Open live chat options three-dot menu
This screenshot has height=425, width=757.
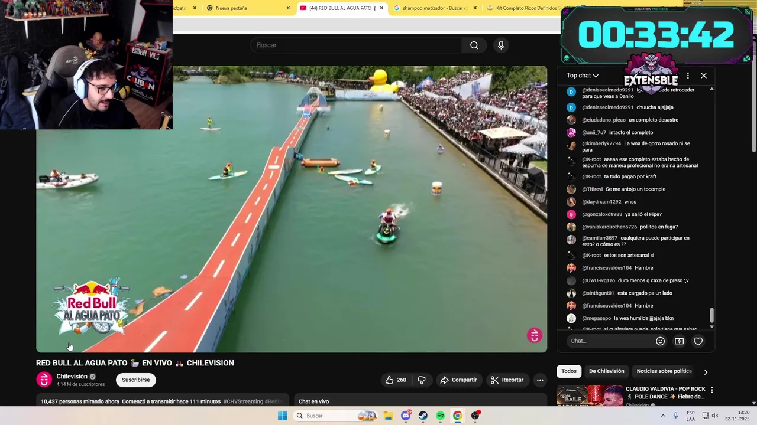[x=688, y=76]
